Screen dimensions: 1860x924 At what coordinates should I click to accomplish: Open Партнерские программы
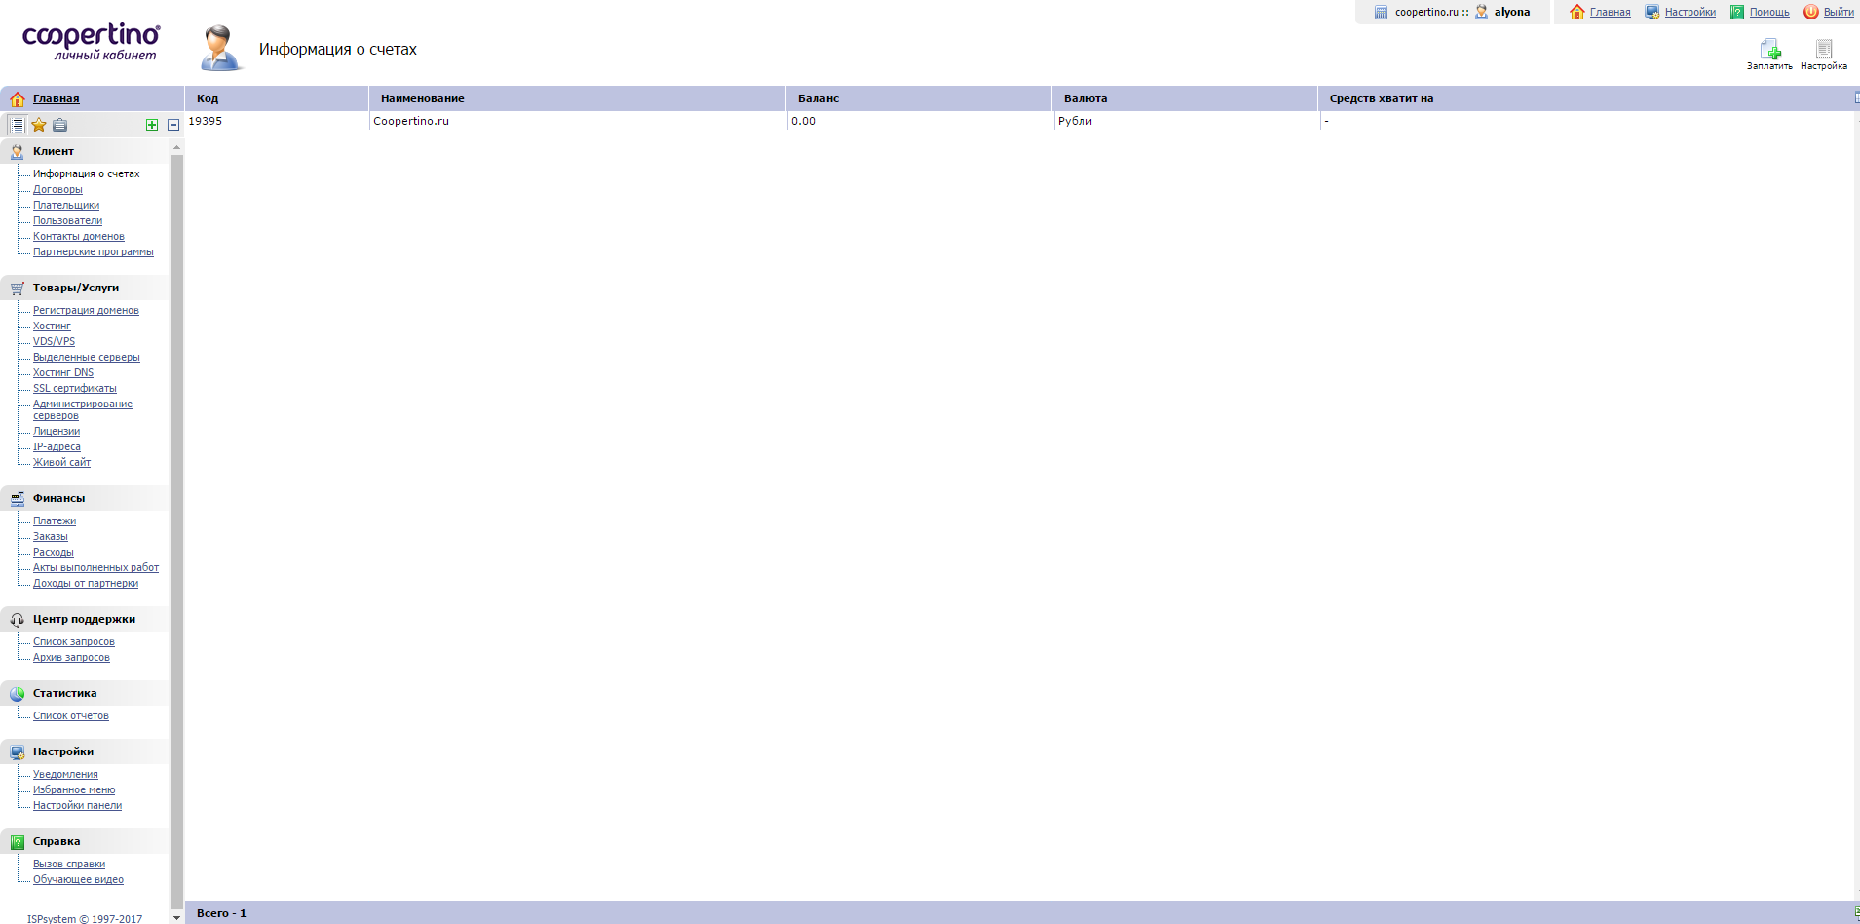pos(94,251)
